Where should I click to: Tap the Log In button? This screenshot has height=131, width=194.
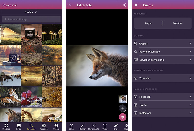148,23
